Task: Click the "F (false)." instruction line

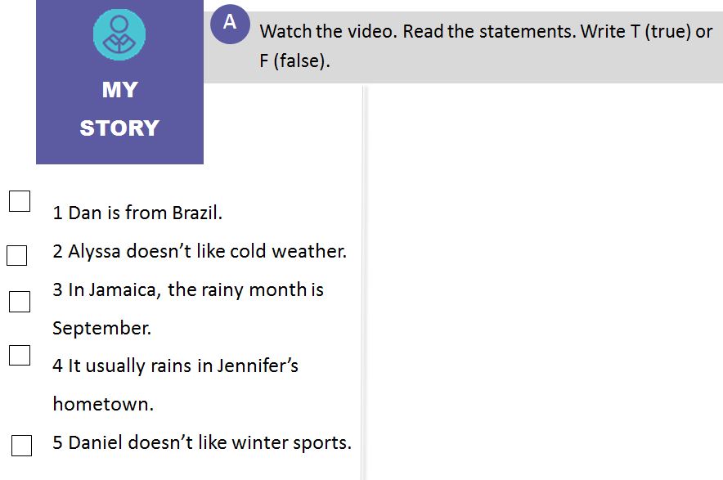Action: click(294, 61)
